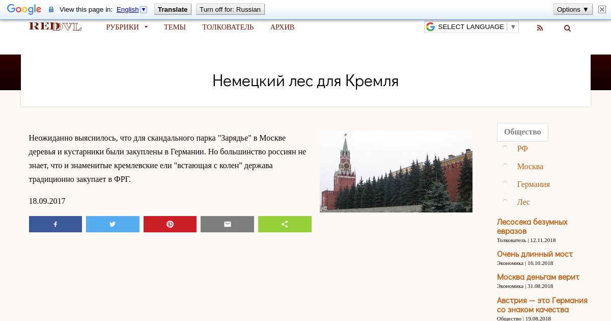This screenshot has width=611, height=321.
Task: Read article Лесосека безумных евразов
Action: pos(532,226)
